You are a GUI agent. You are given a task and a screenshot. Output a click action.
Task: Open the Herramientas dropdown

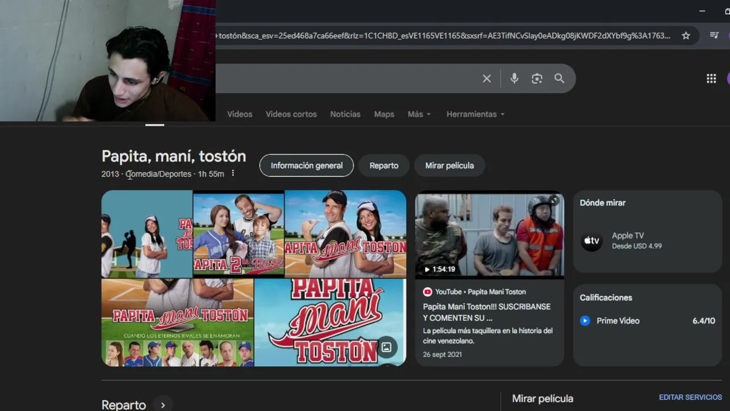pos(476,114)
